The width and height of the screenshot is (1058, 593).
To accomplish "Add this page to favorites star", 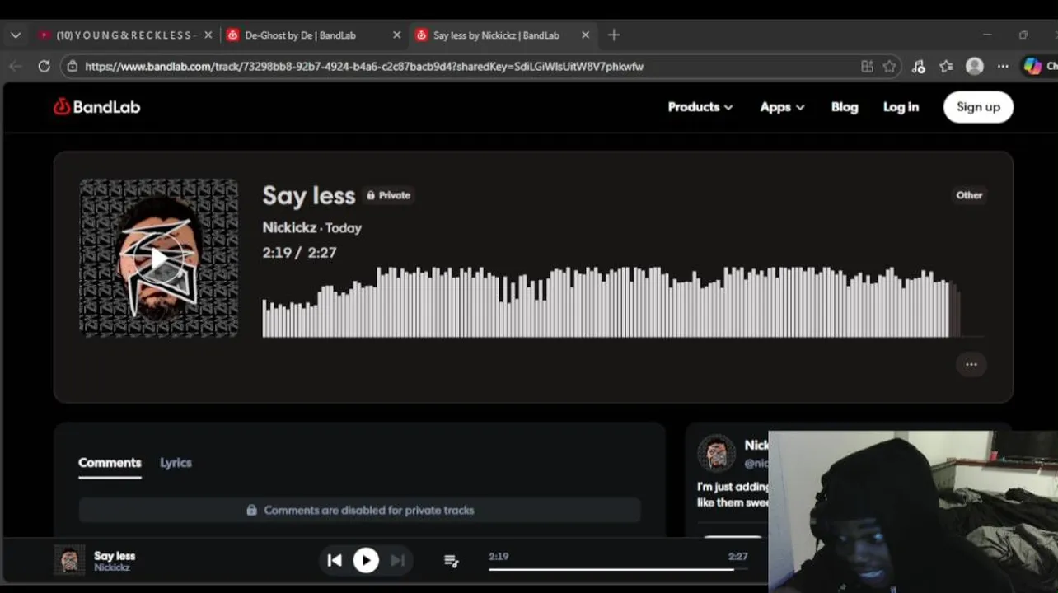I will (889, 66).
